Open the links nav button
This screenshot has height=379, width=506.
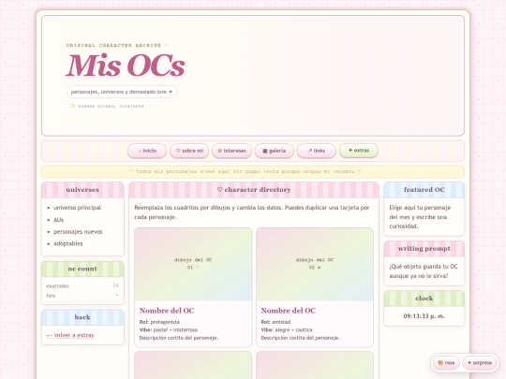(x=317, y=151)
